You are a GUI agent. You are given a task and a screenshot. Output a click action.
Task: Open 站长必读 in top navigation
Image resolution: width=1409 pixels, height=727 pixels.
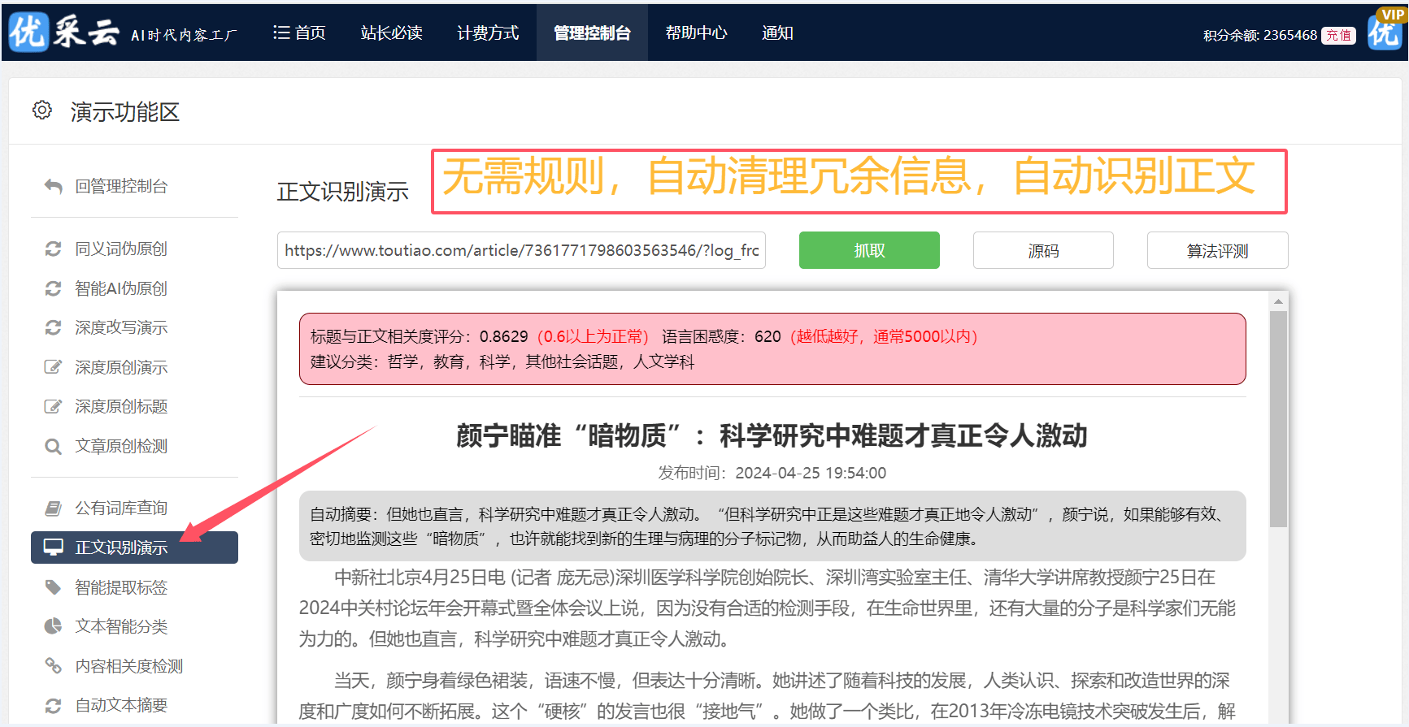(x=391, y=32)
